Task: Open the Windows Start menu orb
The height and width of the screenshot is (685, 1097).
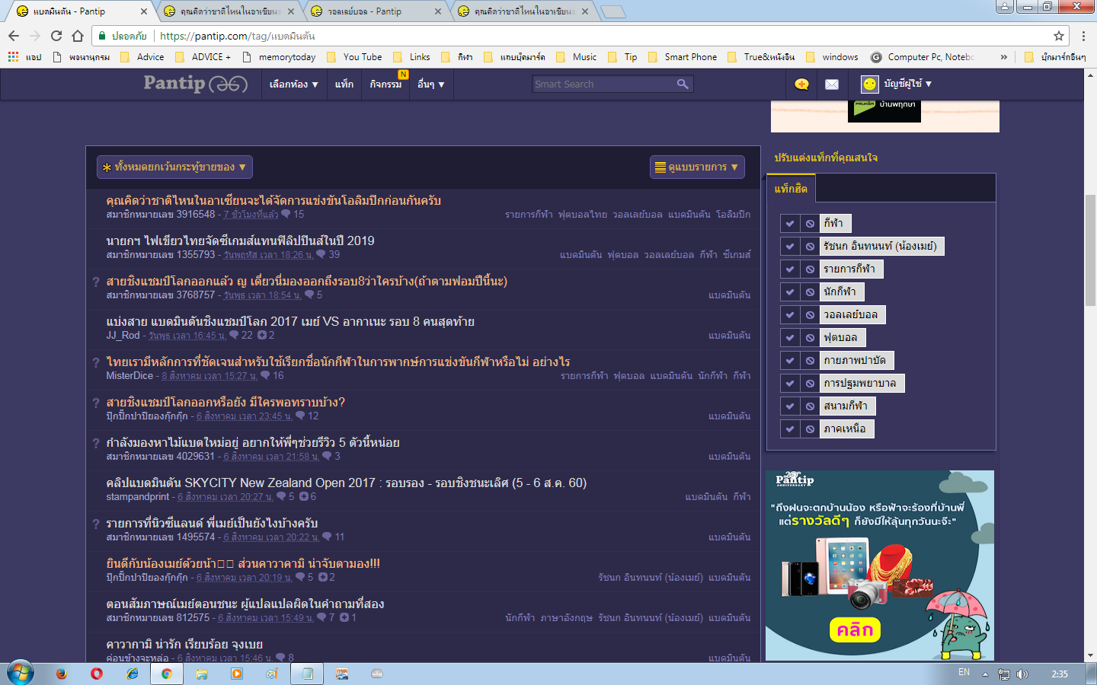Action: (x=21, y=674)
